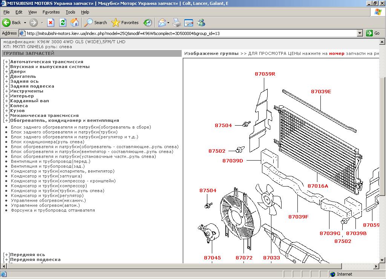Open the address bar URL dropdown
Screen dimensions: 386x279
tap(360, 33)
